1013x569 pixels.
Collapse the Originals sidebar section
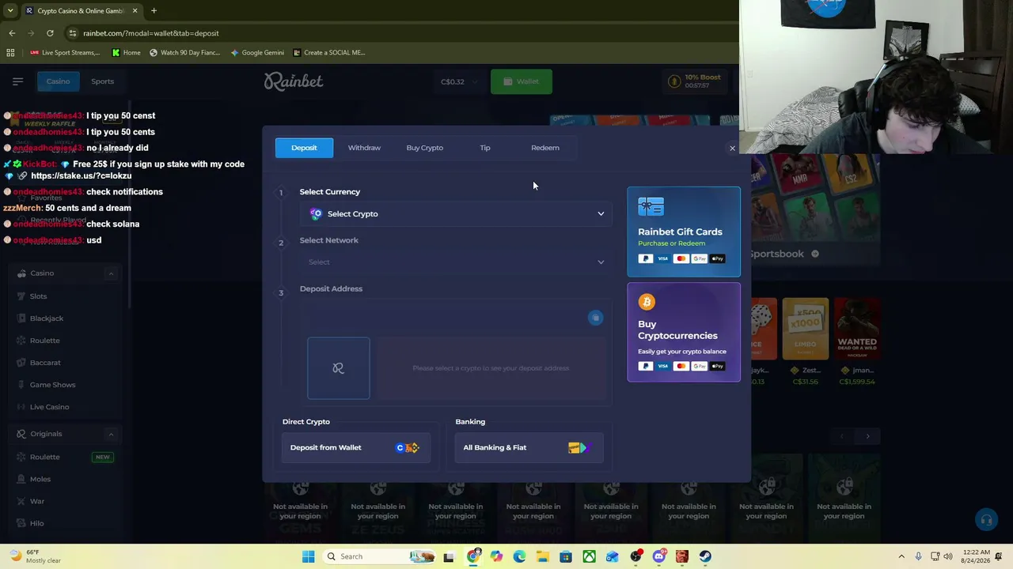click(x=111, y=434)
